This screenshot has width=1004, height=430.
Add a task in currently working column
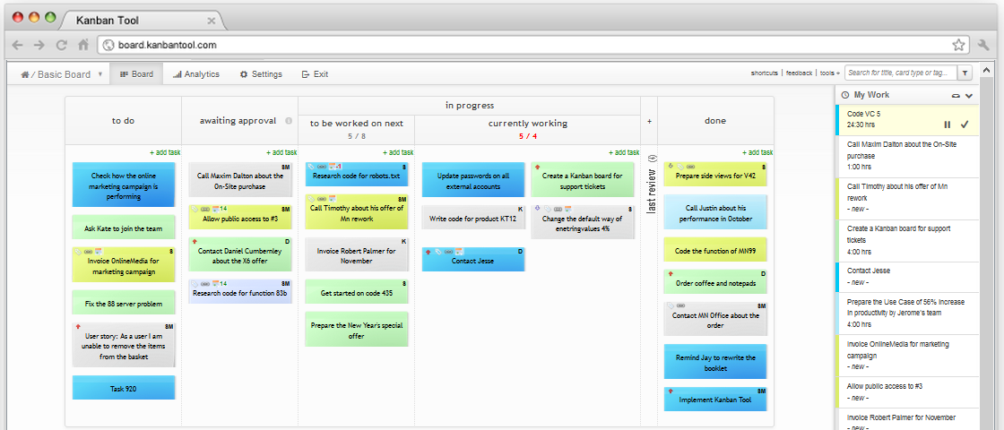[x=623, y=152]
